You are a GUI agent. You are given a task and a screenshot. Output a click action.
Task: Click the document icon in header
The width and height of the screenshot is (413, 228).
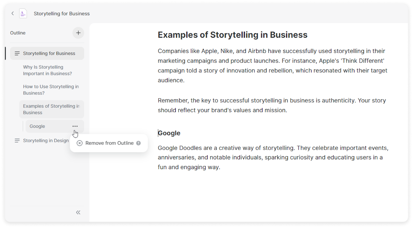pos(23,13)
